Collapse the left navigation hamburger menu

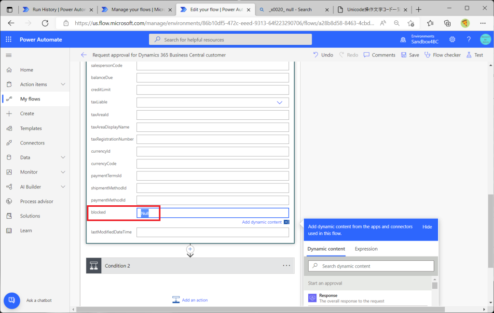coord(9,55)
